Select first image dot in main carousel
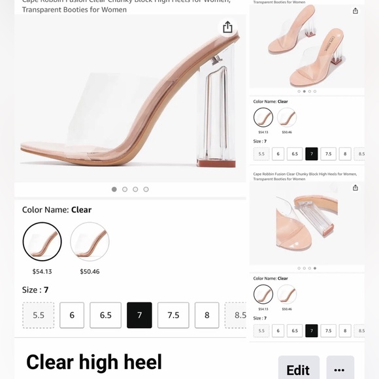The width and height of the screenshot is (379, 379). [114, 189]
